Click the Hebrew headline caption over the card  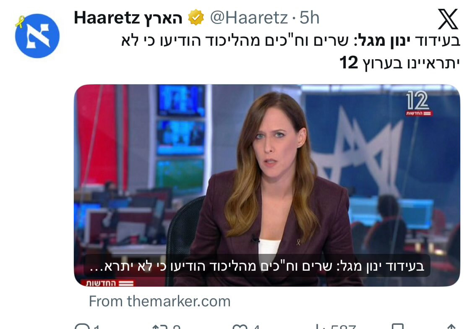pyautogui.click(x=257, y=266)
